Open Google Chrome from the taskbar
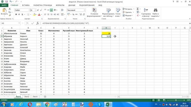Screen dimensions: 191x107 tap(47, 104)
